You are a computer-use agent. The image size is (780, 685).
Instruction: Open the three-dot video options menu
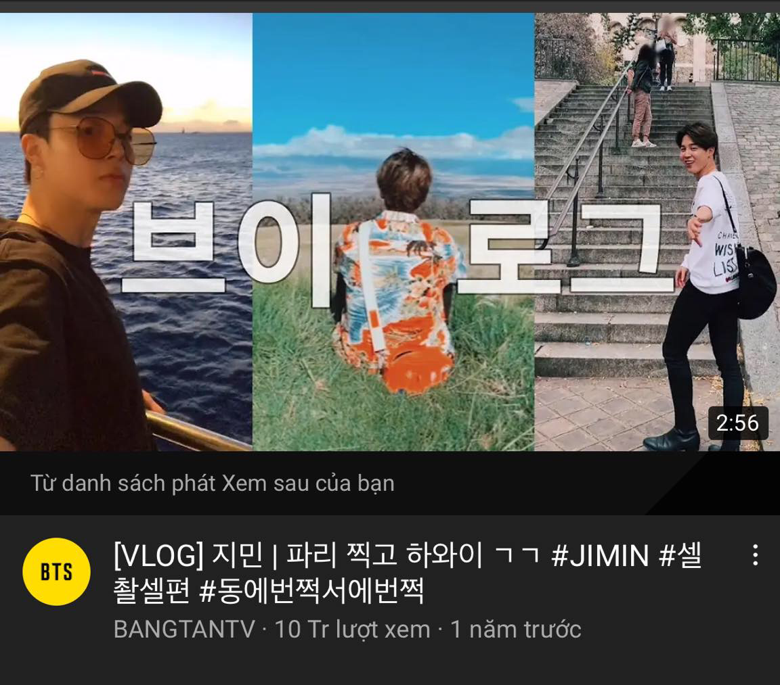(755, 555)
